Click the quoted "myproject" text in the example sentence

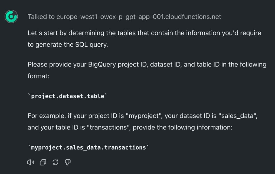click(144, 116)
